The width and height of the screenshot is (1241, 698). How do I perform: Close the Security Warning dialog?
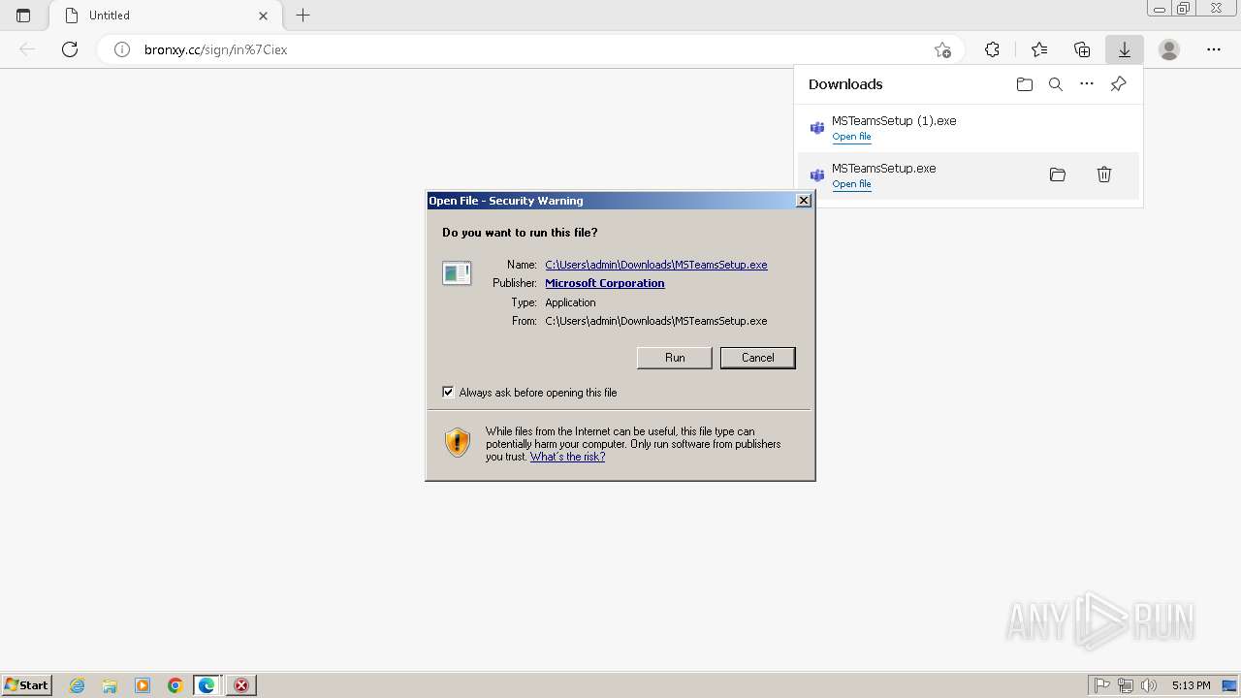point(804,201)
